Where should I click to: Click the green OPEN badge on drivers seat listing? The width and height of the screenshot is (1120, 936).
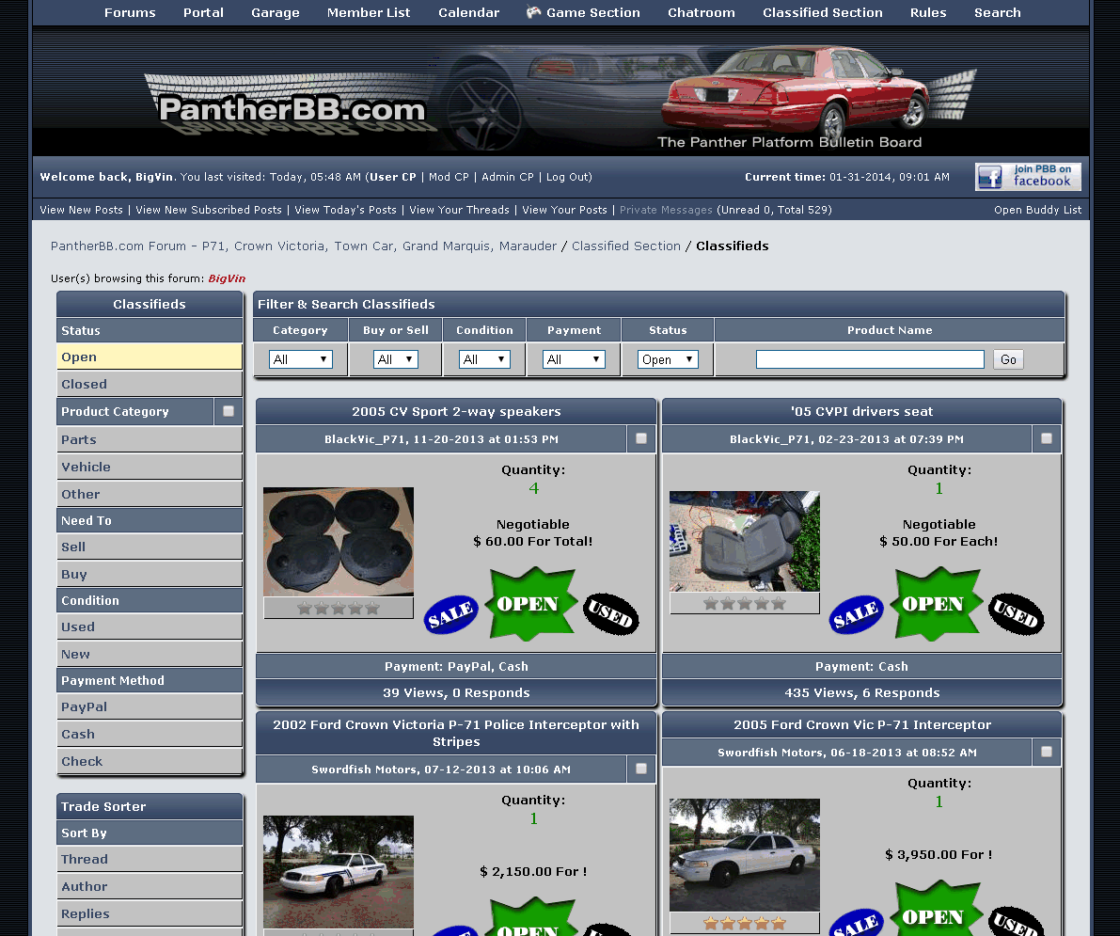[x=937, y=604]
